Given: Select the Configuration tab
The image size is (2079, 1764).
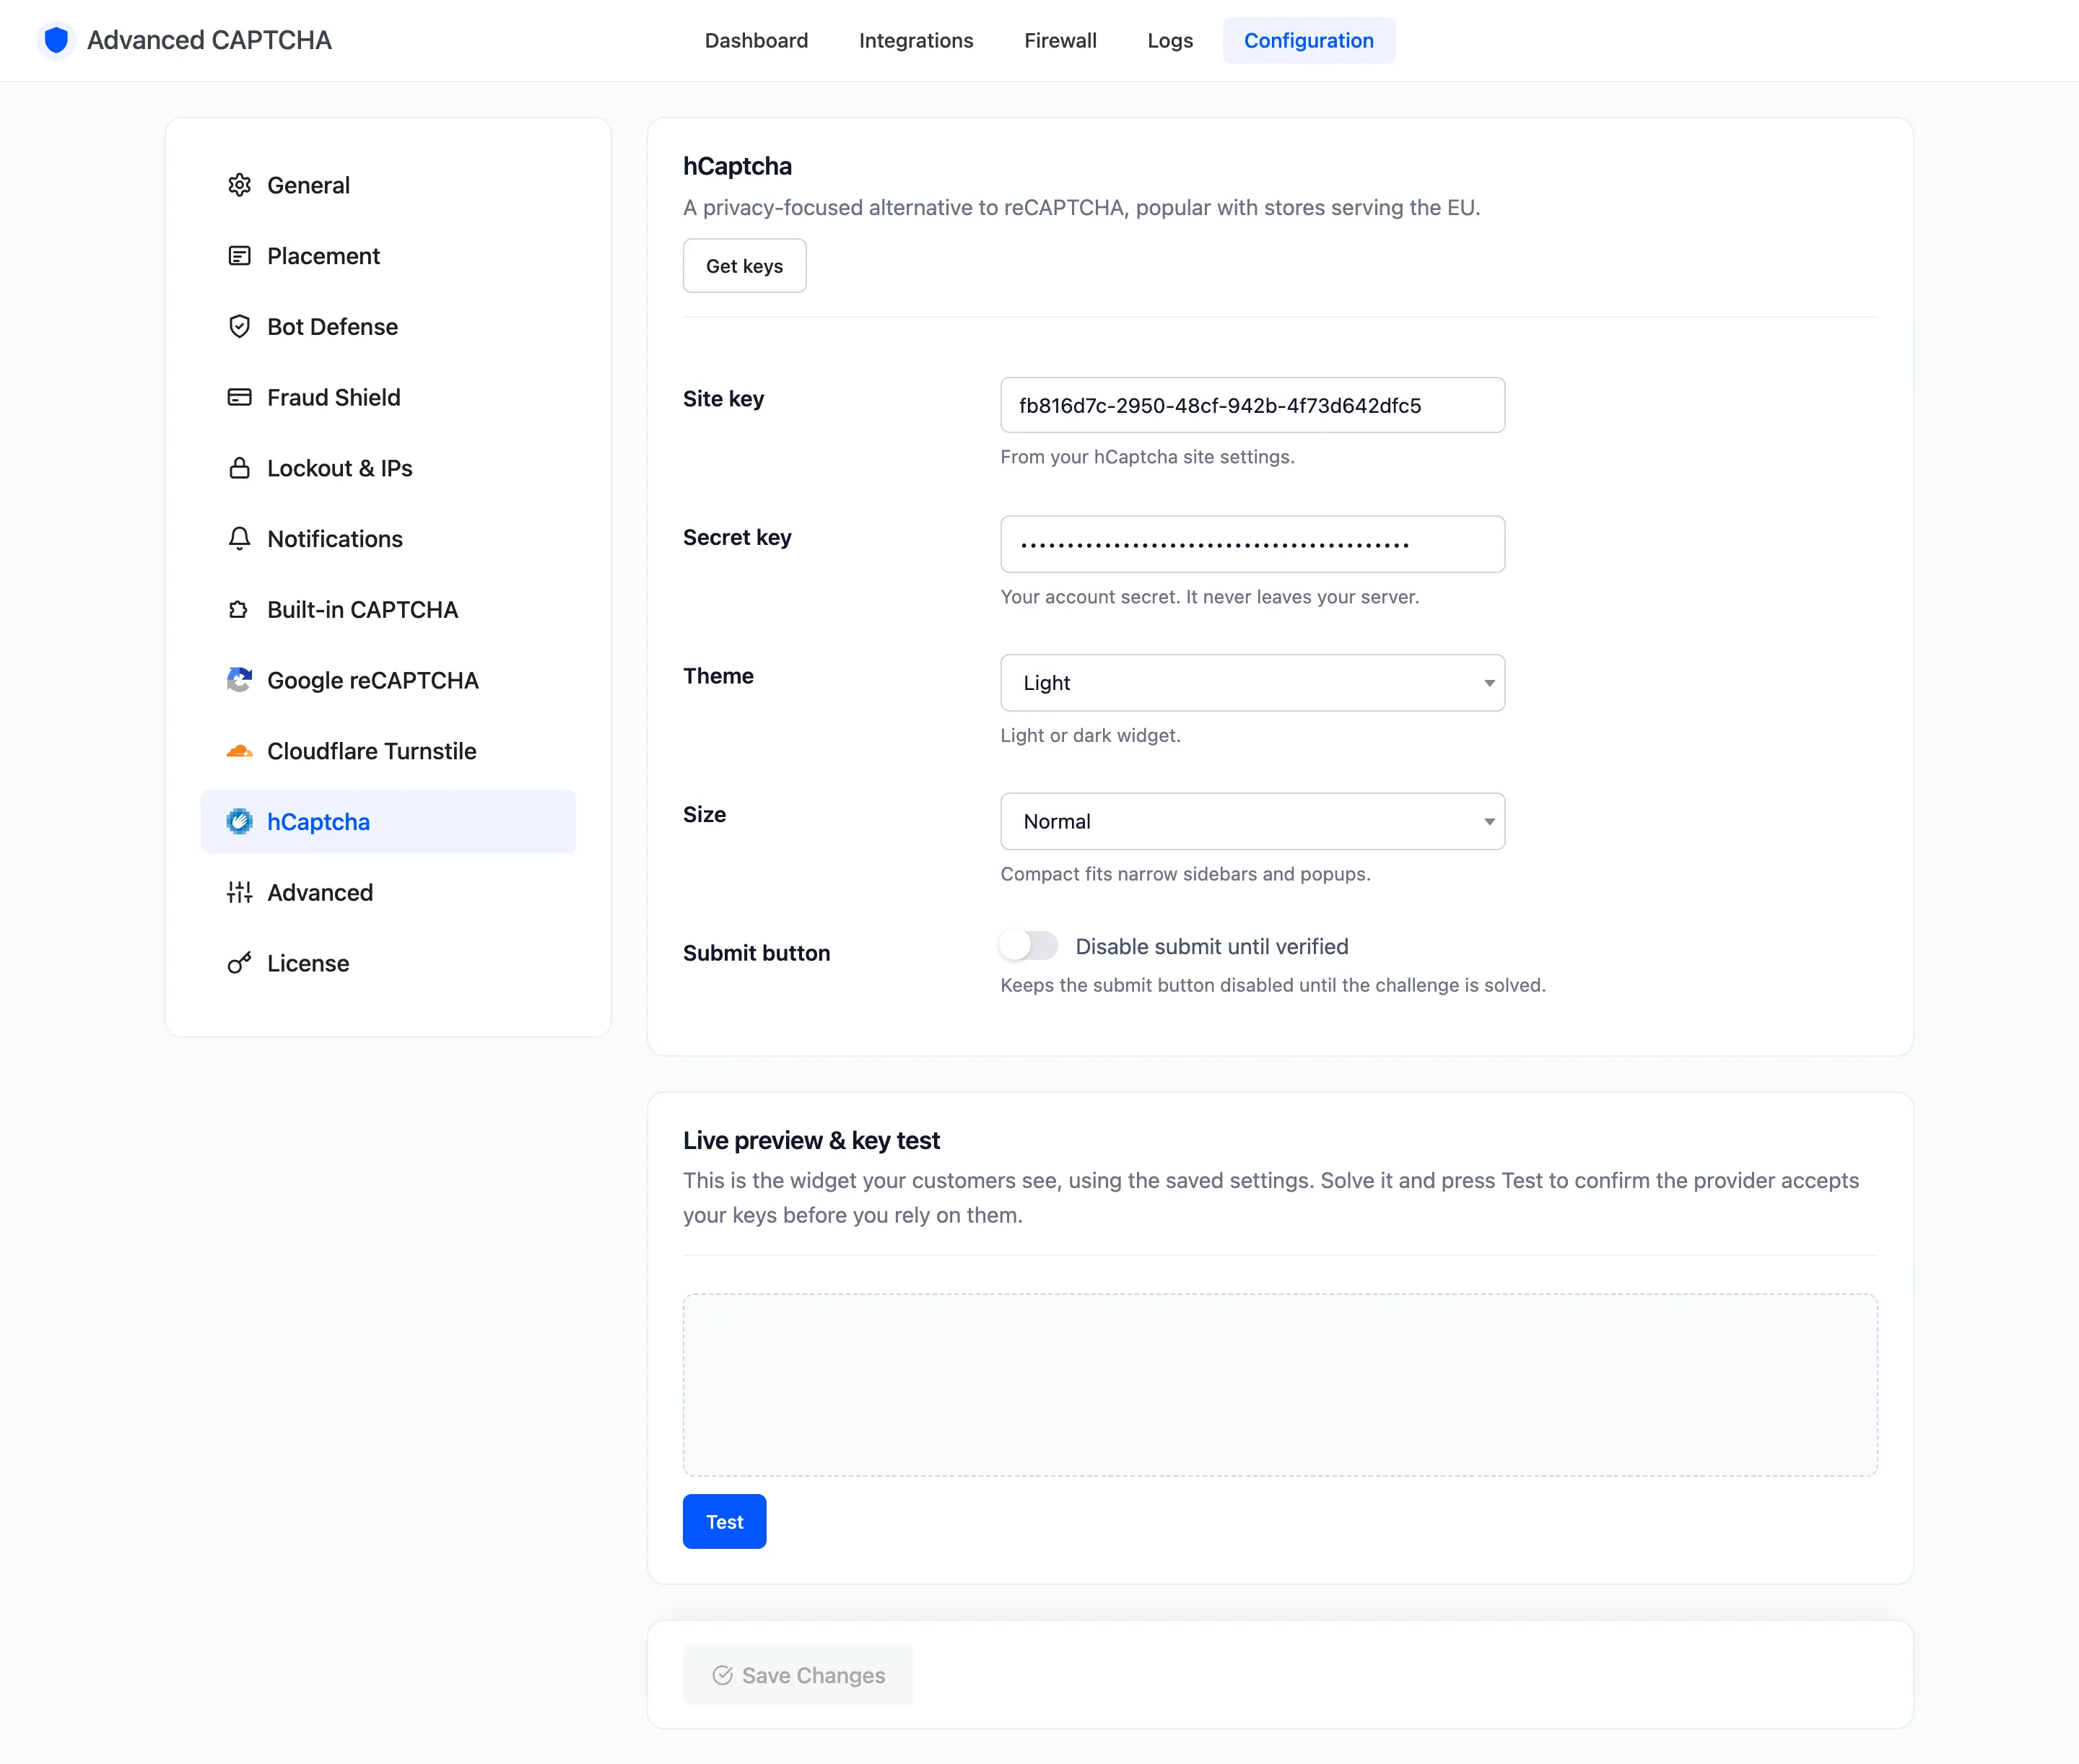Looking at the screenshot, I should [1308, 41].
